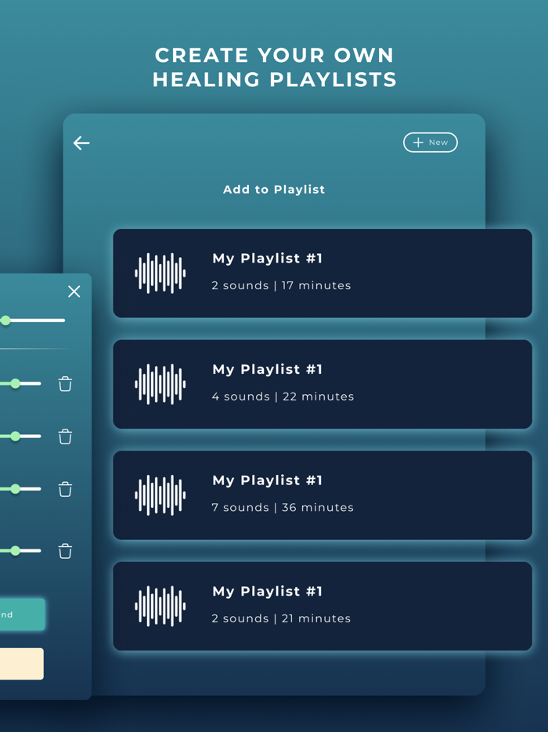This screenshot has height=732, width=548.
Task: Click waveform icon of the 17 minutes playlist
Action: pyautogui.click(x=160, y=273)
